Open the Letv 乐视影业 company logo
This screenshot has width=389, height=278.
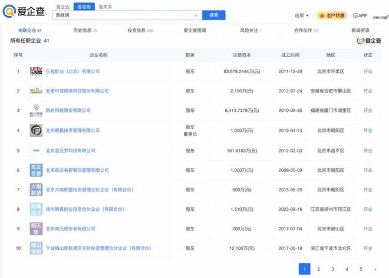click(x=36, y=71)
